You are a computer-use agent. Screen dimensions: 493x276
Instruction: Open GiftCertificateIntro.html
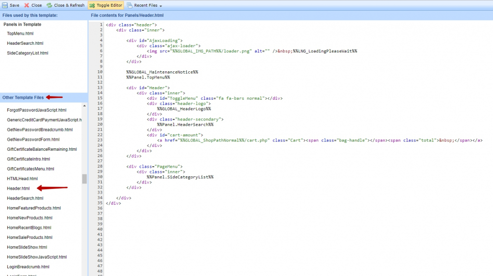coord(28,159)
